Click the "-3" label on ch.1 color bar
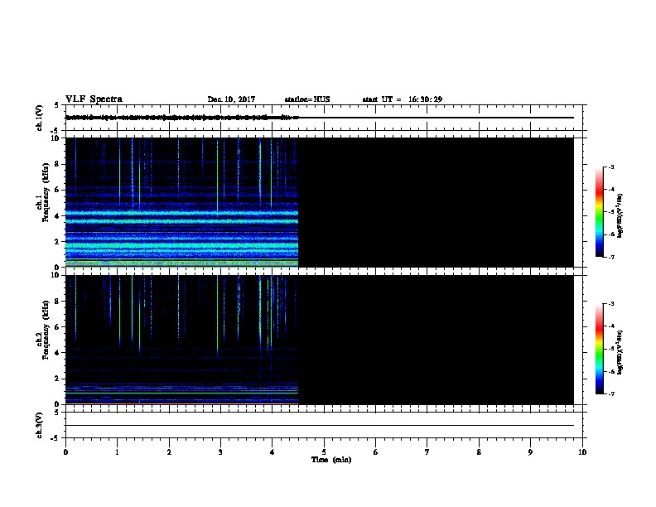Viewport: 656px width, 507px height. point(610,167)
